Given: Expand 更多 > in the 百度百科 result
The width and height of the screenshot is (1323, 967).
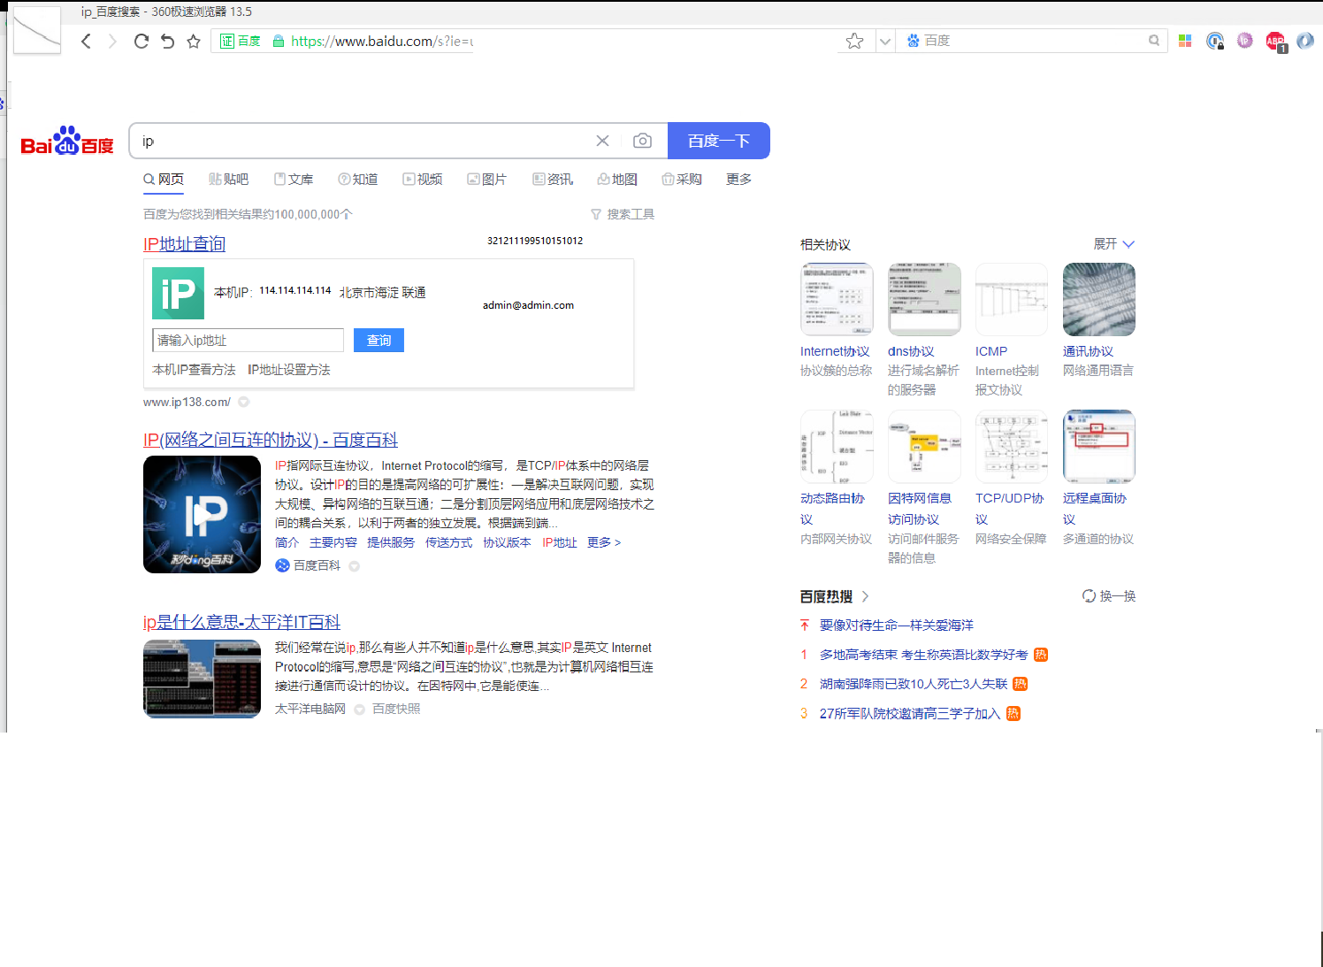Looking at the screenshot, I should (604, 542).
